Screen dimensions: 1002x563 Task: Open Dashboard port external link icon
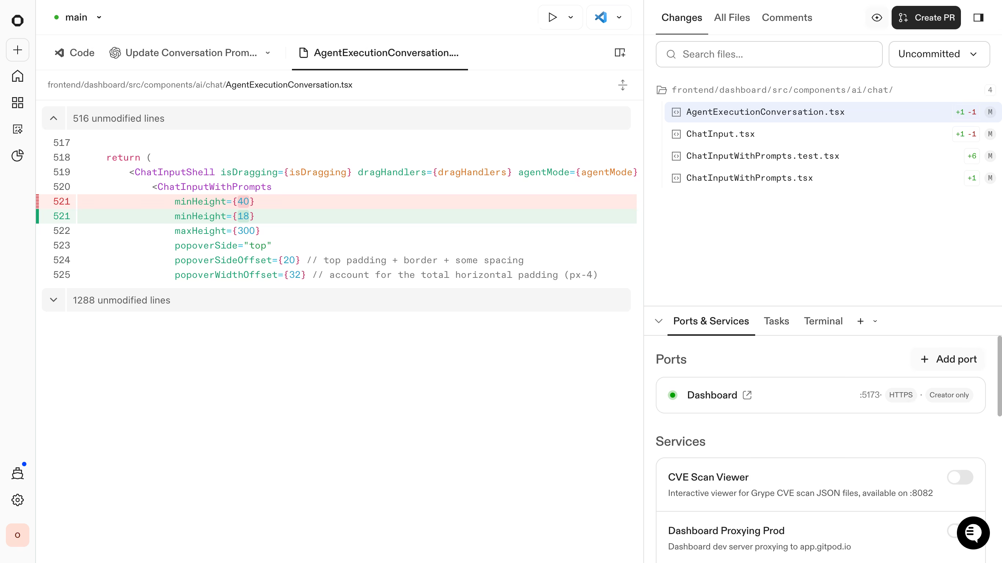[x=747, y=395]
